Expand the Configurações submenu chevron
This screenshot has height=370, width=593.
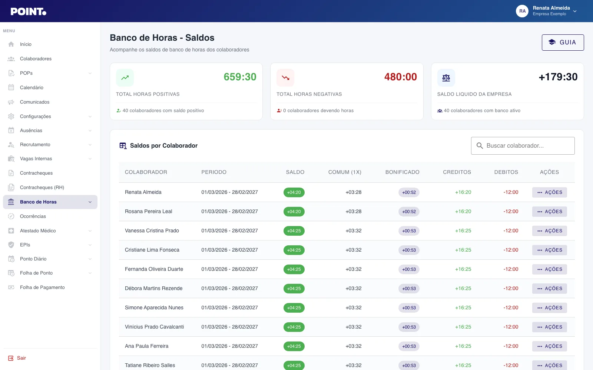click(90, 117)
